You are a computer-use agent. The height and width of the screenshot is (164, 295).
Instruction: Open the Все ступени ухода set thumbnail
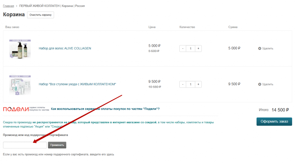[20, 85]
